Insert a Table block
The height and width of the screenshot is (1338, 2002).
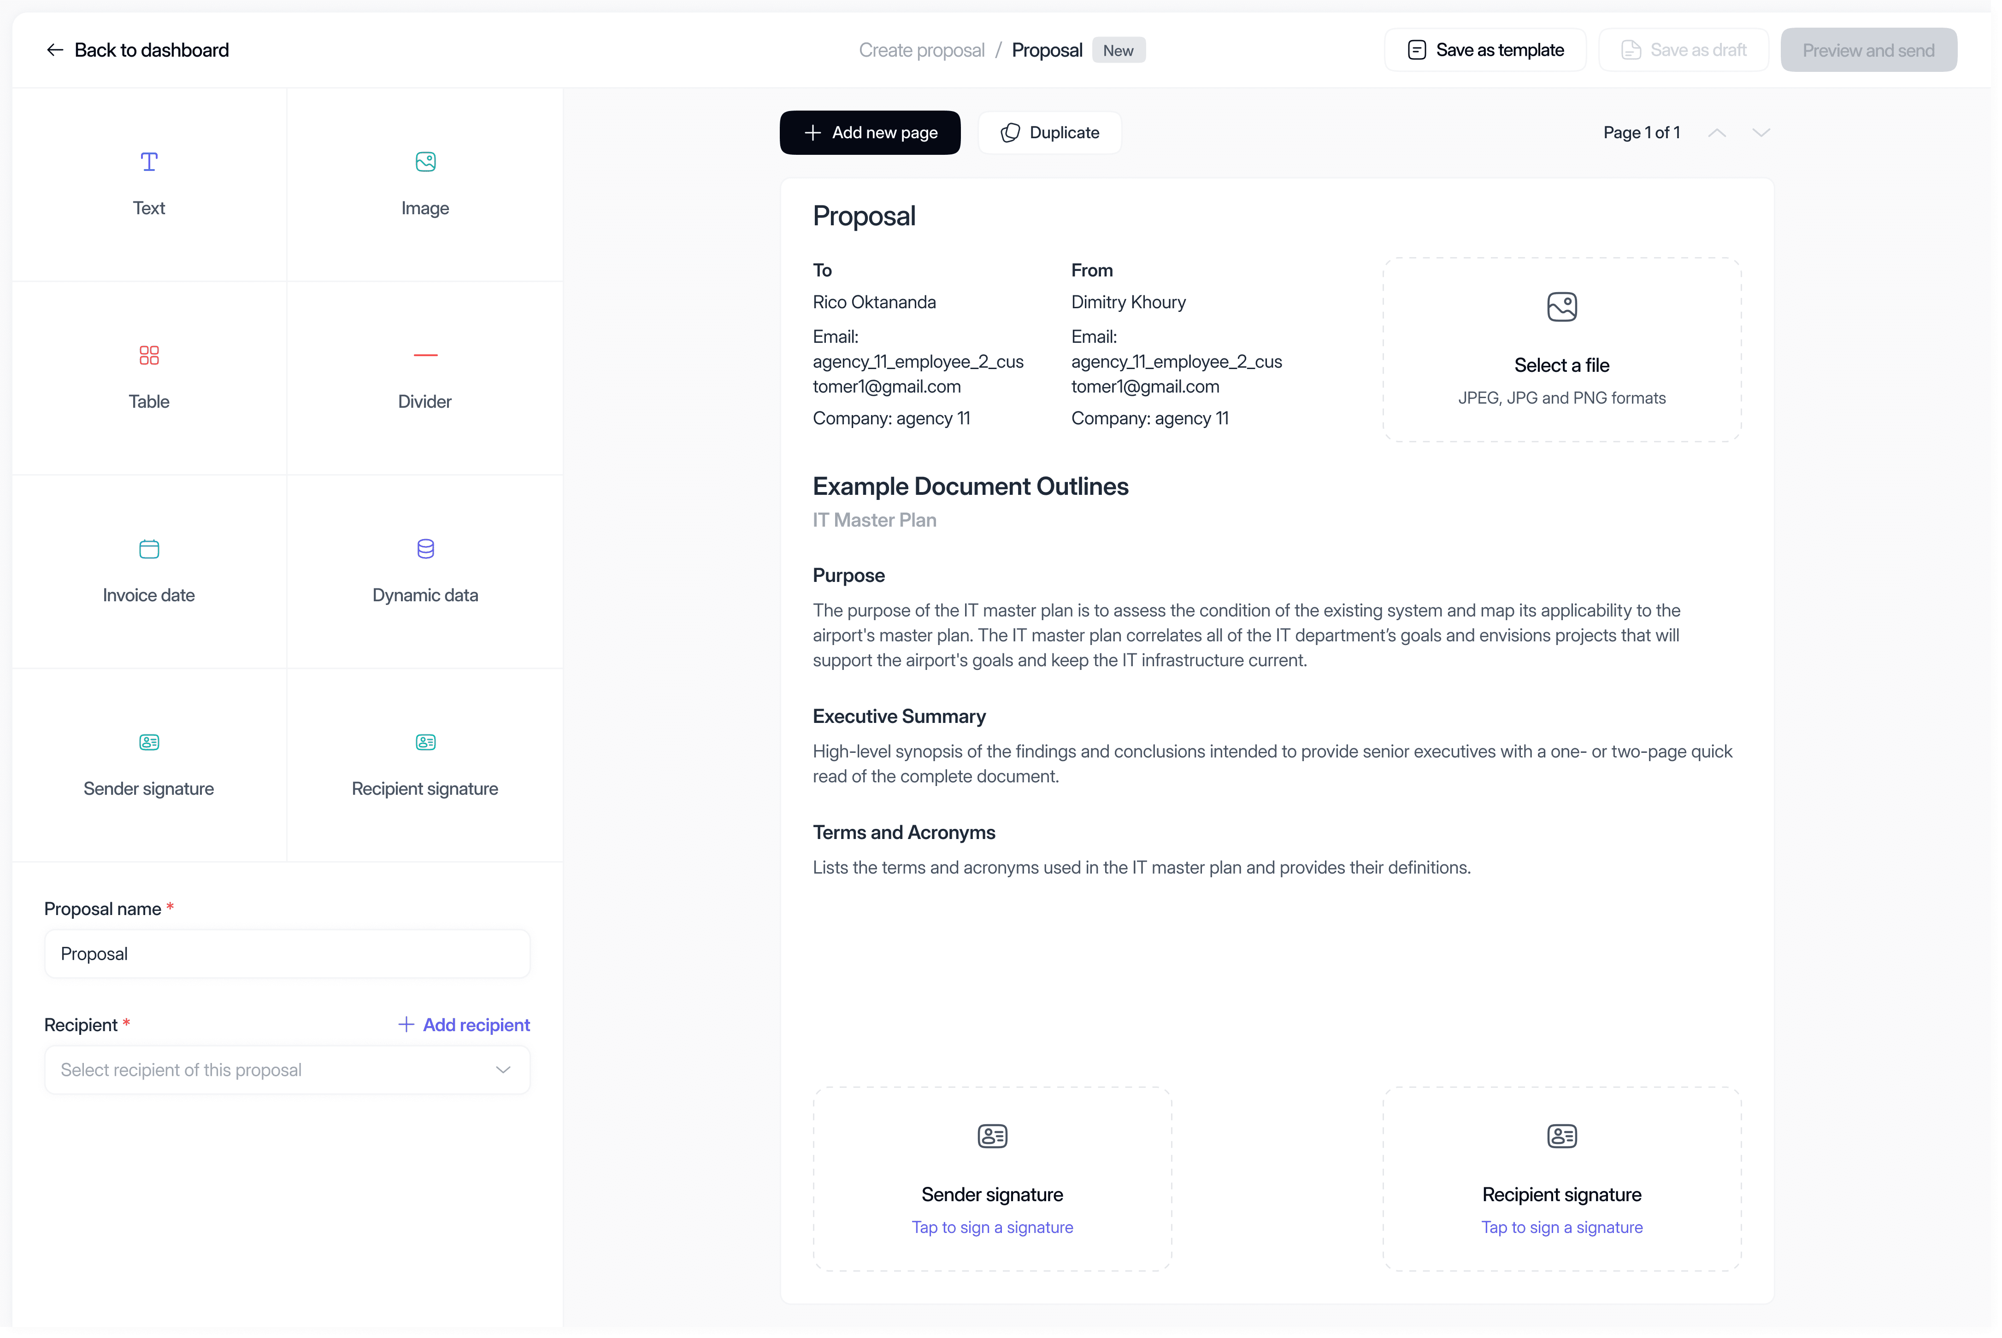[x=148, y=376]
